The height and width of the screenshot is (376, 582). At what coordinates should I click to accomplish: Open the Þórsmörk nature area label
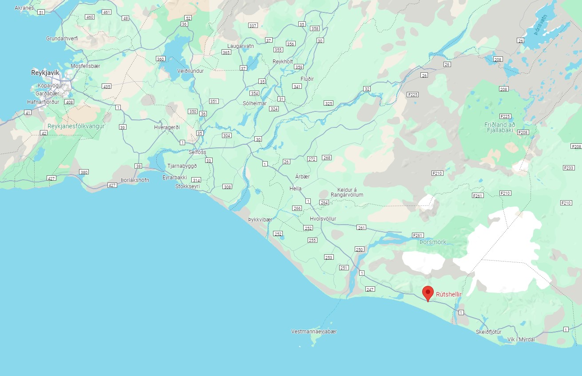[x=432, y=242]
